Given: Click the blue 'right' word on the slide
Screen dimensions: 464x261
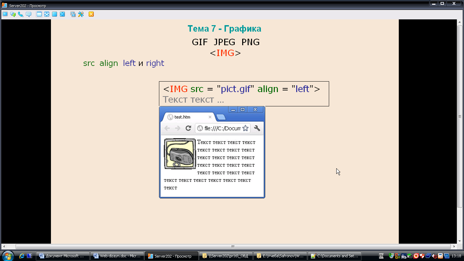Looking at the screenshot, I should (155, 63).
